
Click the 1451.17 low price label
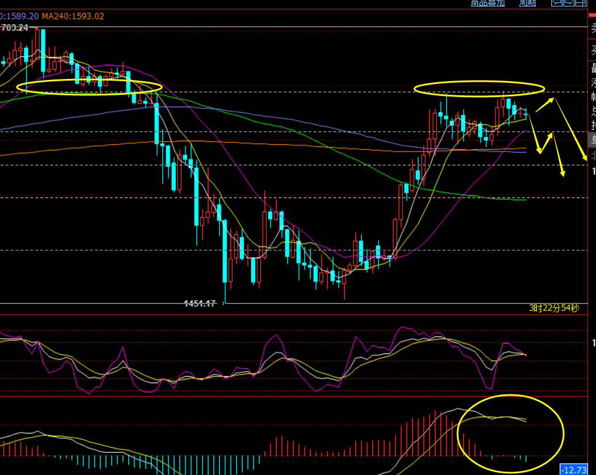coord(200,304)
